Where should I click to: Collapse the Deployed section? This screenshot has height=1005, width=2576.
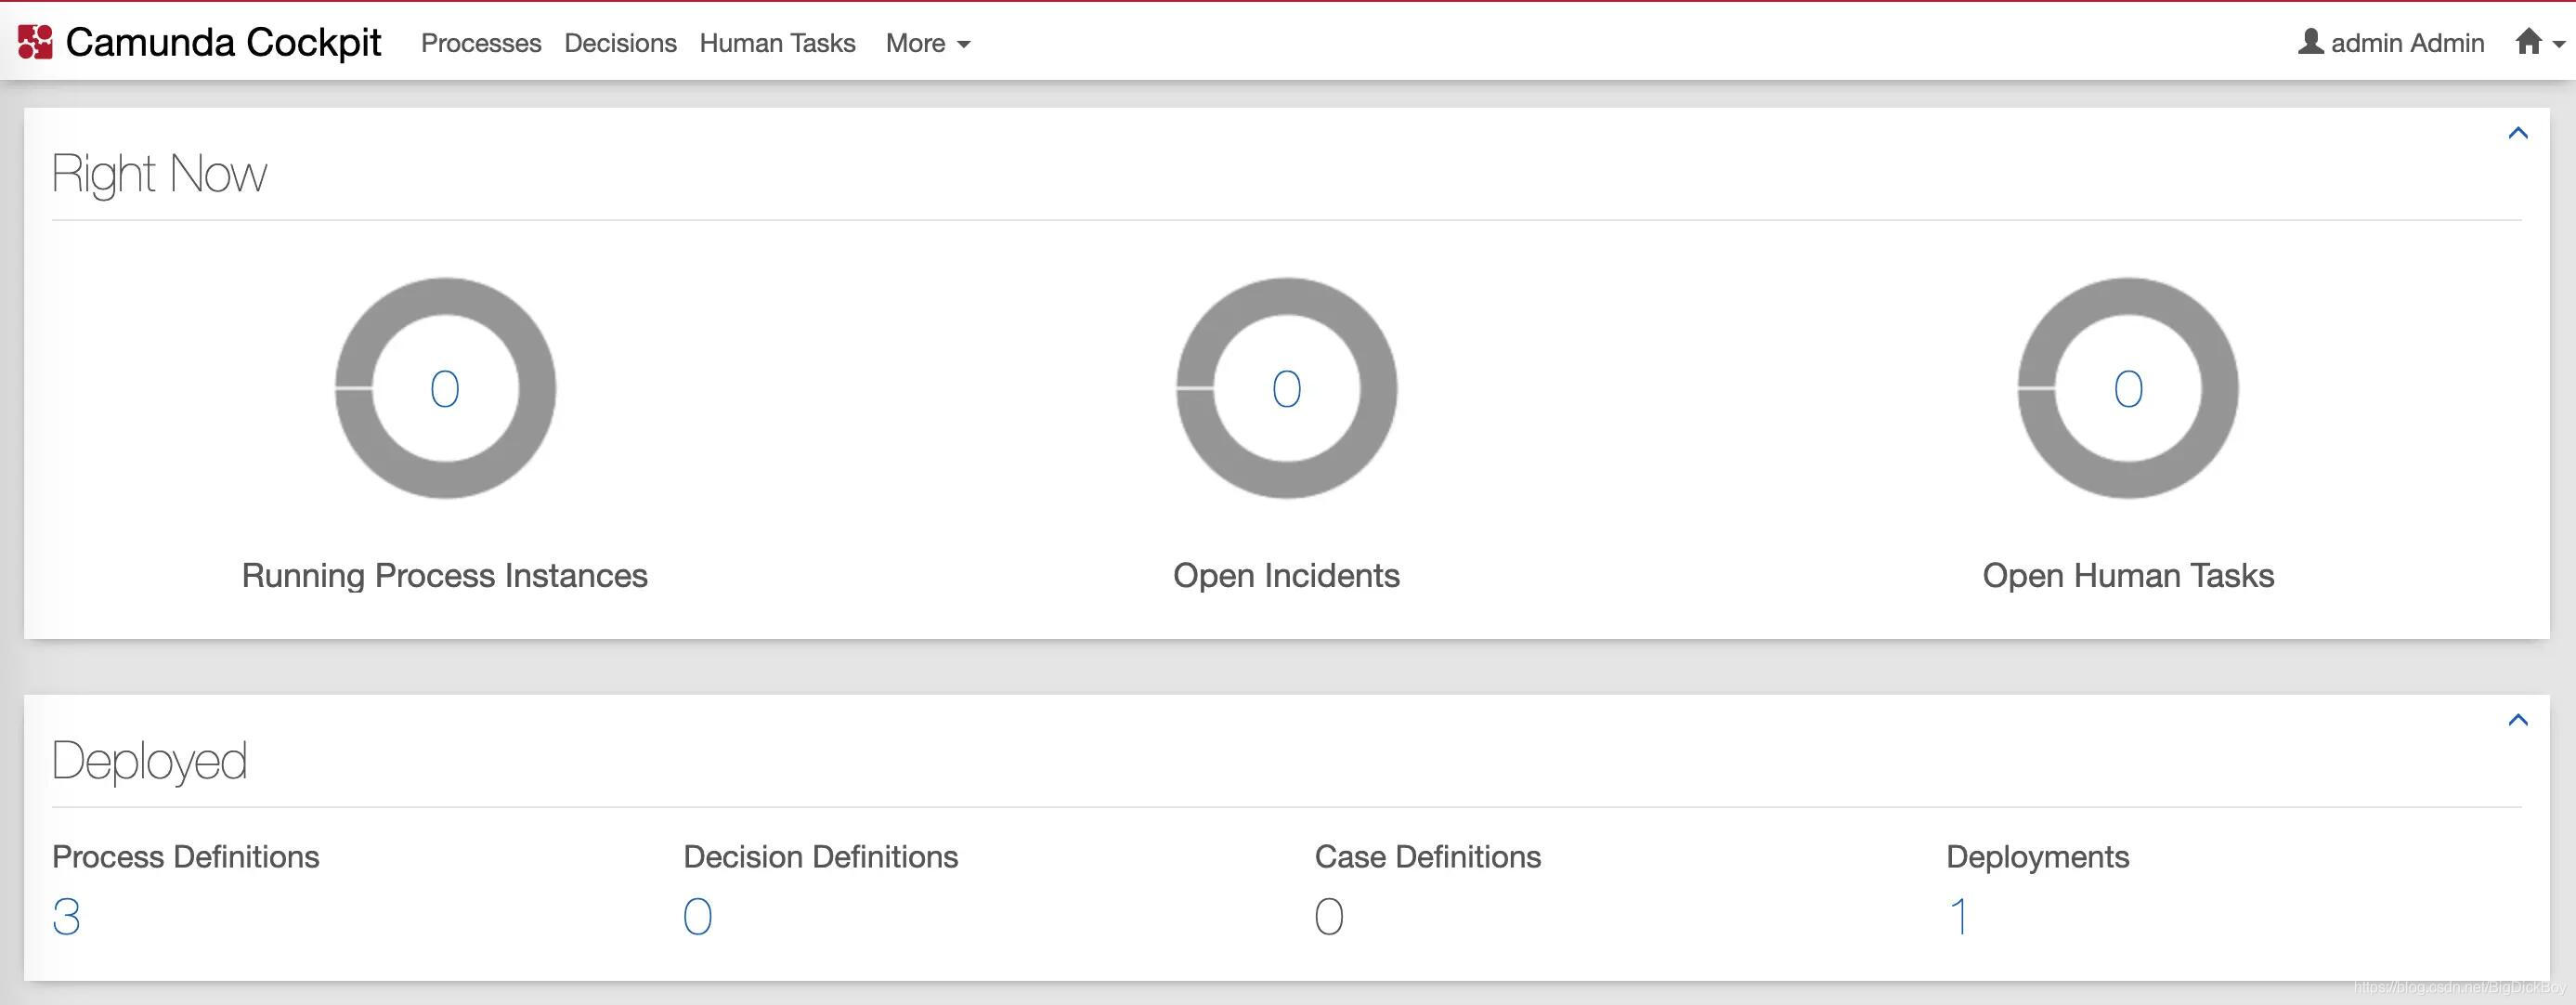2517,720
